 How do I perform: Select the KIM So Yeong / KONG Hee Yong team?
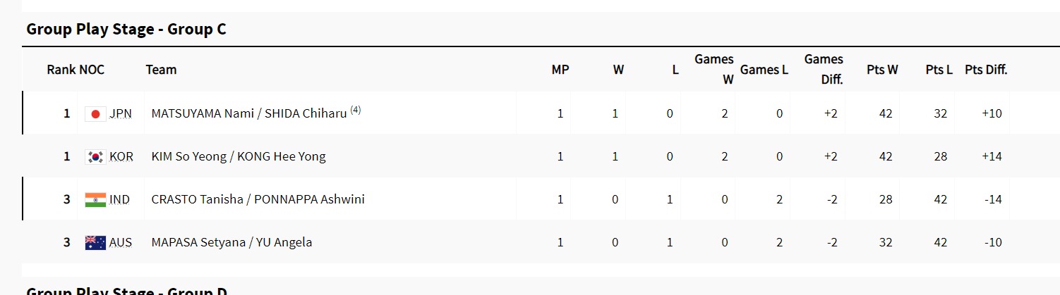[x=239, y=156]
